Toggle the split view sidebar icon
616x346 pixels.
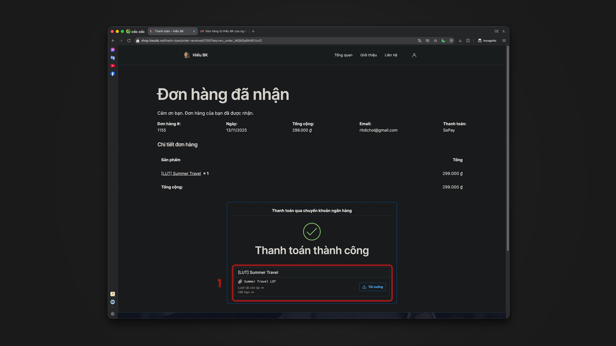[x=468, y=41]
